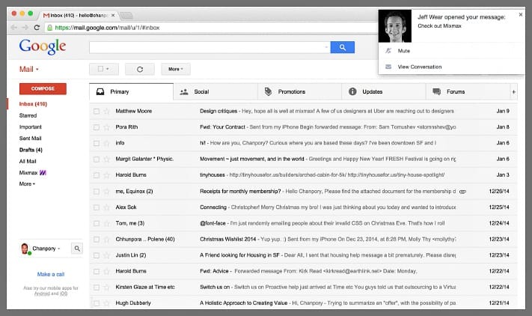
Task: Expand More labels in the left sidebar
Action: (28, 183)
